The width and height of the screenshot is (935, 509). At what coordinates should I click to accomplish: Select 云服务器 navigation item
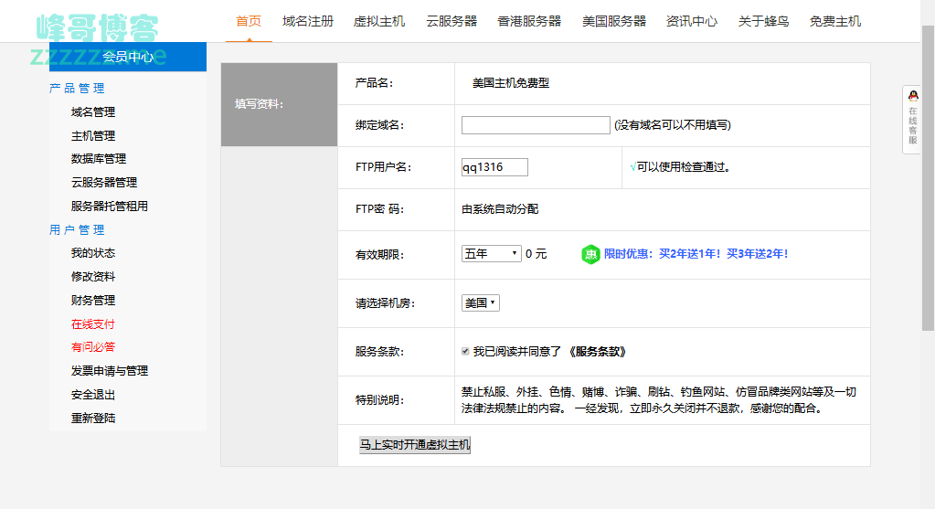pos(452,21)
